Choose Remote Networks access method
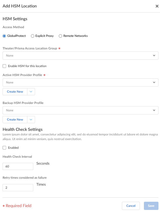 tap(60, 36)
